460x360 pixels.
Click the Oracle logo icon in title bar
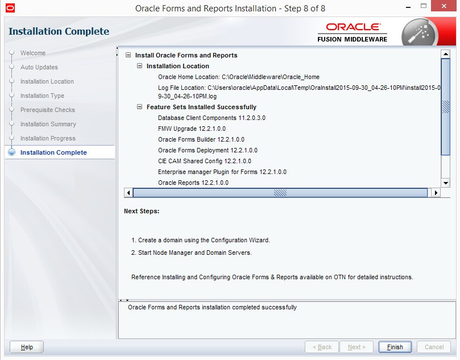(10, 8)
